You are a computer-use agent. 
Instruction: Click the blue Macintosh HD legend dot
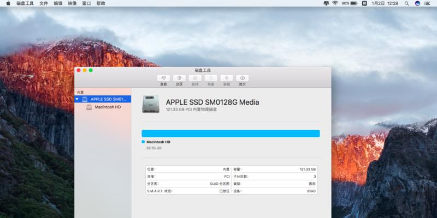coord(143,142)
